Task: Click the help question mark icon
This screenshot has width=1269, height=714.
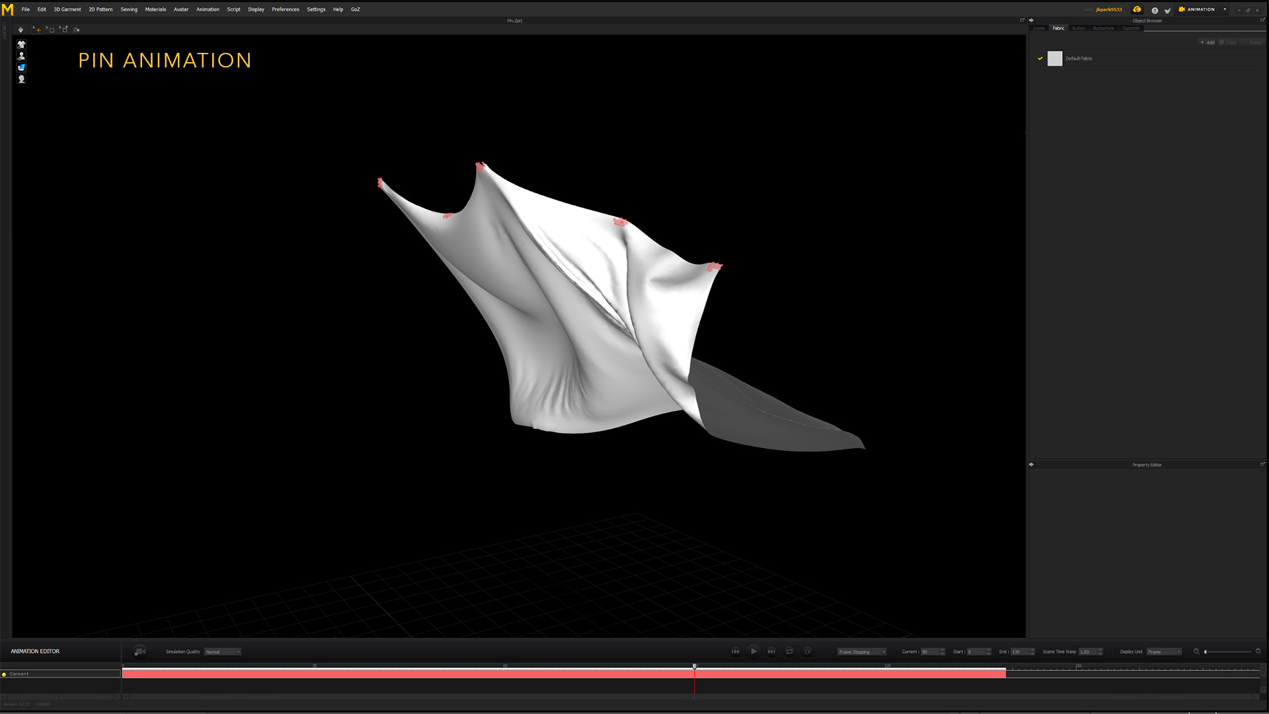Action: coord(1154,10)
